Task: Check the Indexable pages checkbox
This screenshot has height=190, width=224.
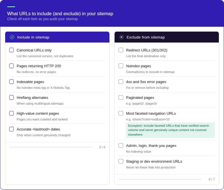Action: (x=11, y=82)
